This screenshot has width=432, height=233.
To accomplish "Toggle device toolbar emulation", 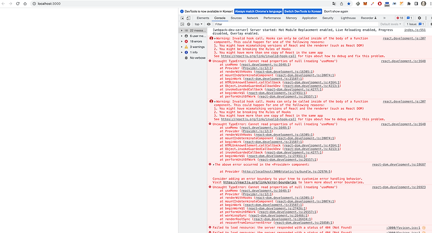I will click(188, 18).
